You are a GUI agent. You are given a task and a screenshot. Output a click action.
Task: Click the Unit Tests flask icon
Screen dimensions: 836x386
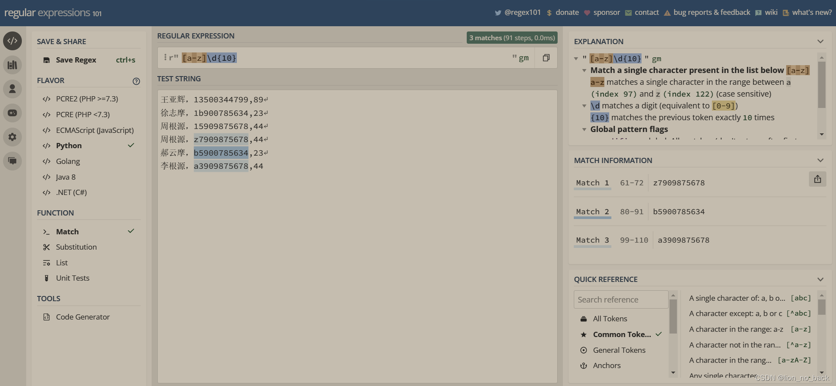pos(46,278)
